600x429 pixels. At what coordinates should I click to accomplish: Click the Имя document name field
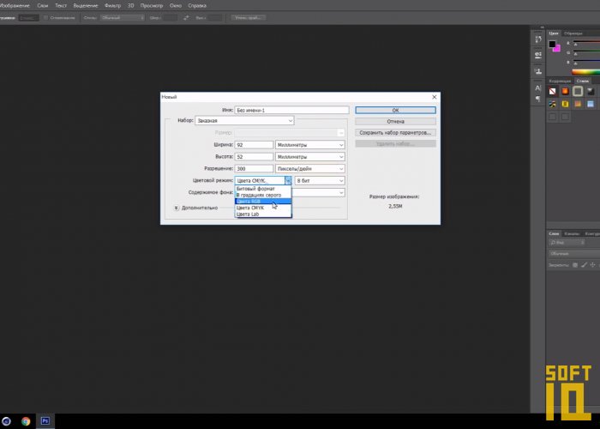[x=291, y=110]
